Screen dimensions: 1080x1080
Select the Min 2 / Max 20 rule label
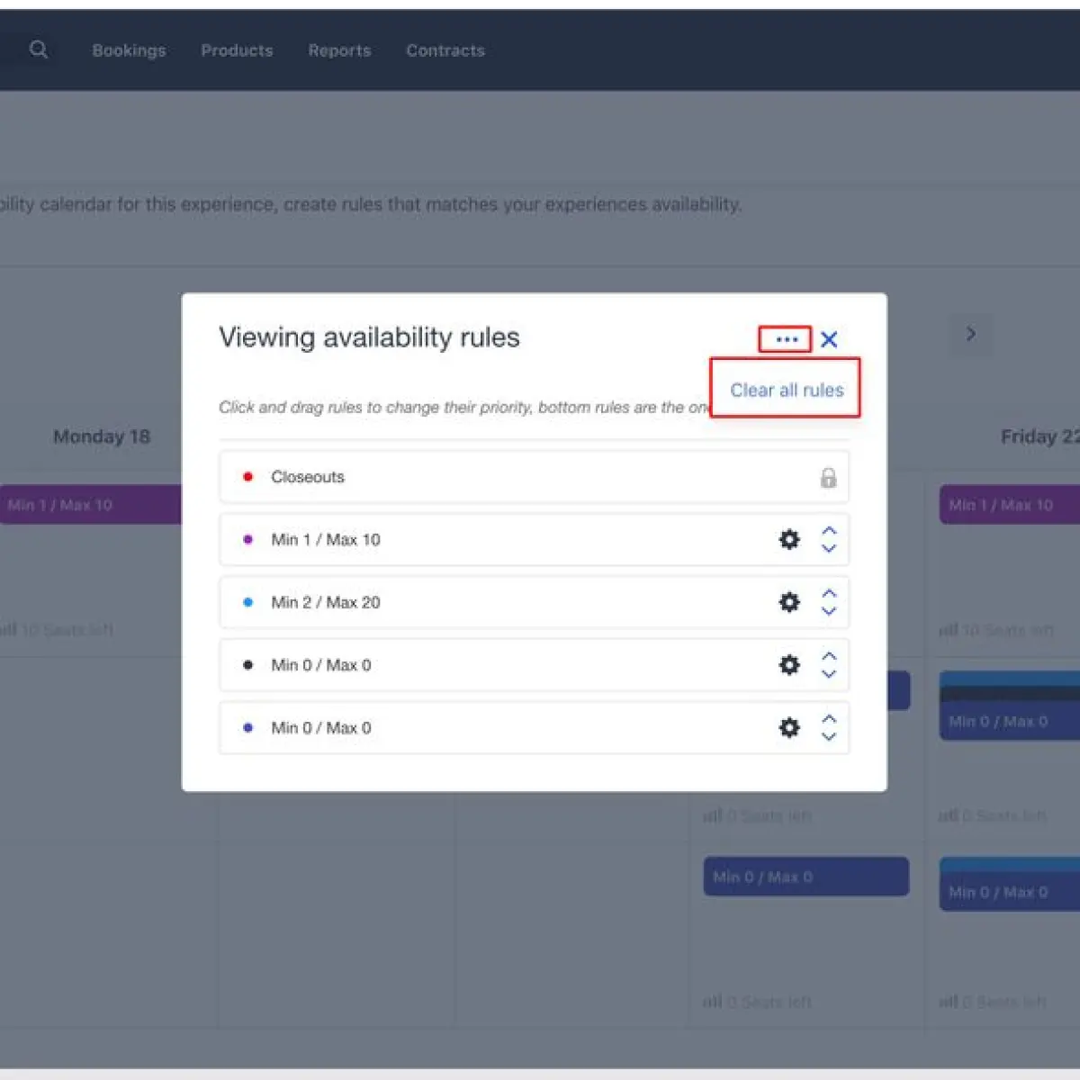click(x=326, y=602)
